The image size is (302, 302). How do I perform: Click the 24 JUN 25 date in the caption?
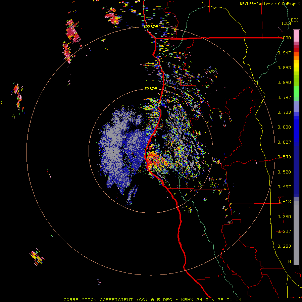pos(210,300)
